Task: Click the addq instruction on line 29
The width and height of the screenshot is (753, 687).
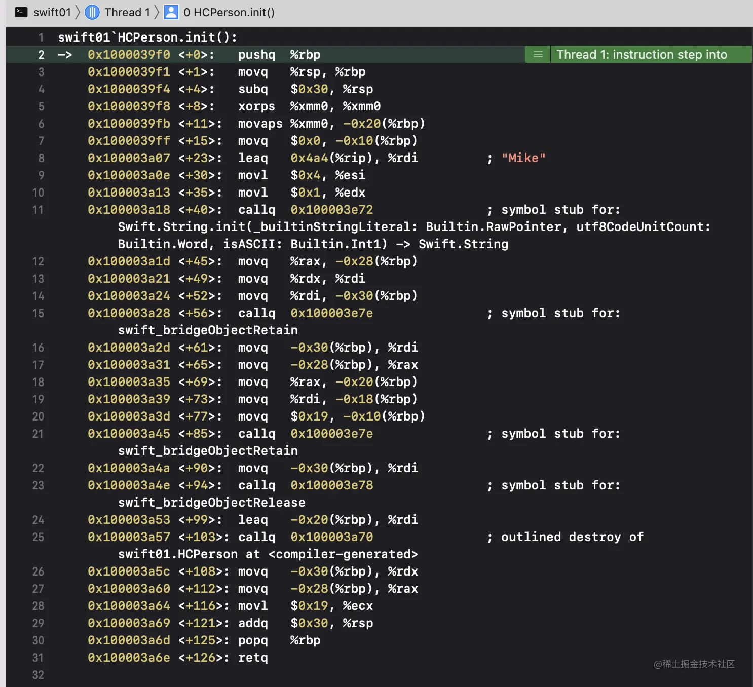Action: 253,623
